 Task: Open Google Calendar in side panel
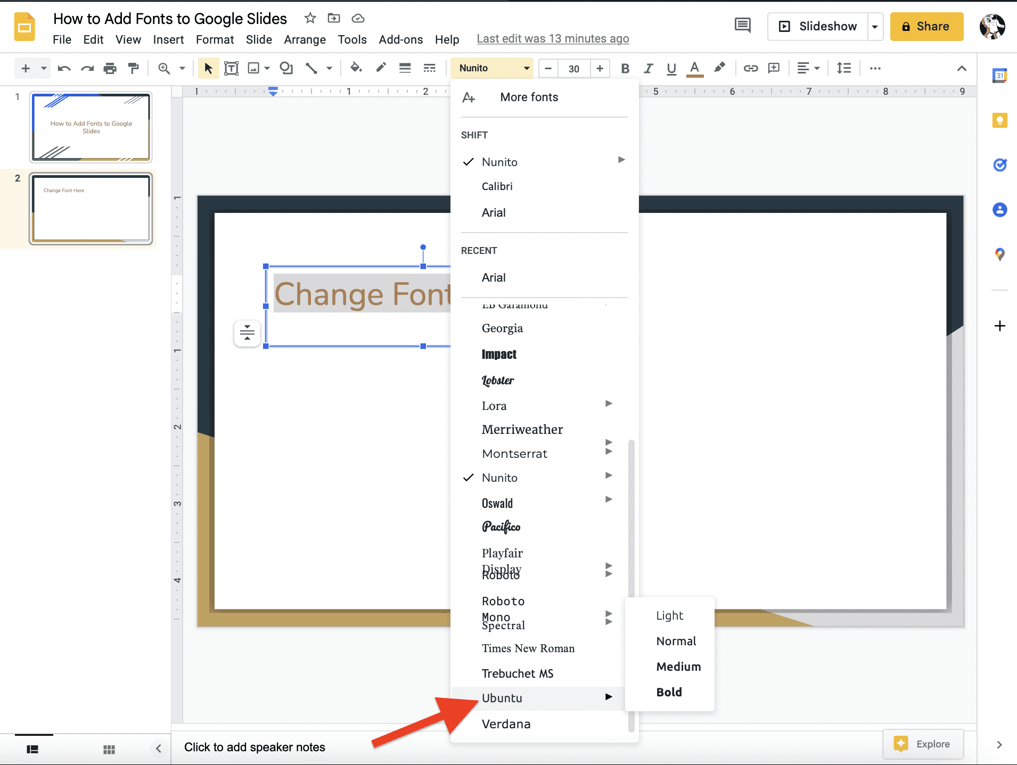(999, 76)
